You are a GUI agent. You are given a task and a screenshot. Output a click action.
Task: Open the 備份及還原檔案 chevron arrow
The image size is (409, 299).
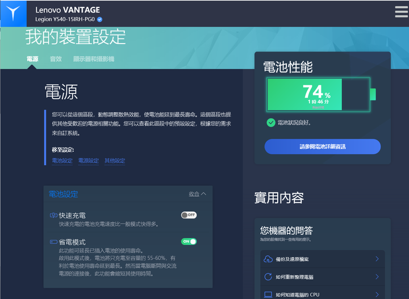377,259
